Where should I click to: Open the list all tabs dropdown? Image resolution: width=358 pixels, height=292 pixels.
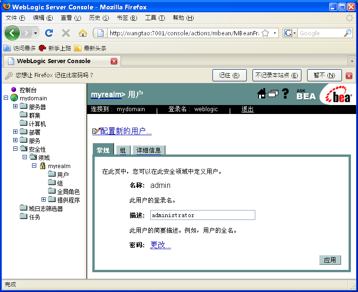point(352,61)
